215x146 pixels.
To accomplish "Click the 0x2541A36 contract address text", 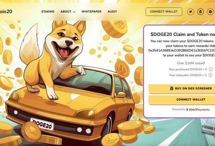I will [x=182, y=51].
